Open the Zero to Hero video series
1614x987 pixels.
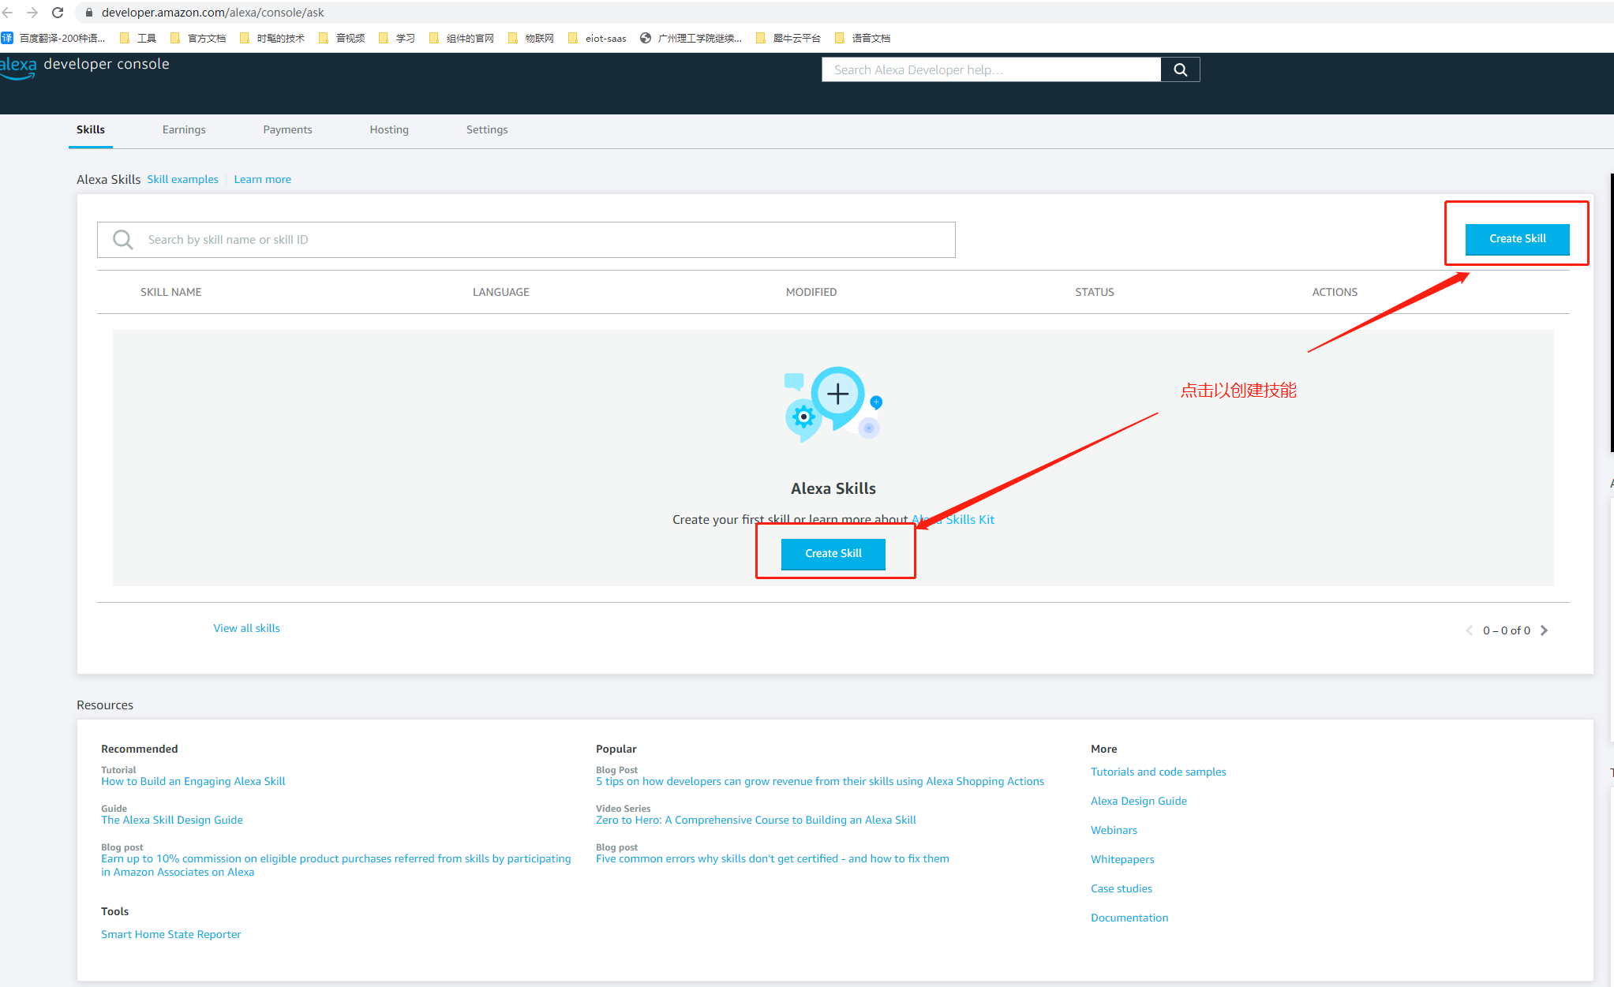pyautogui.click(x=756, y=820)
